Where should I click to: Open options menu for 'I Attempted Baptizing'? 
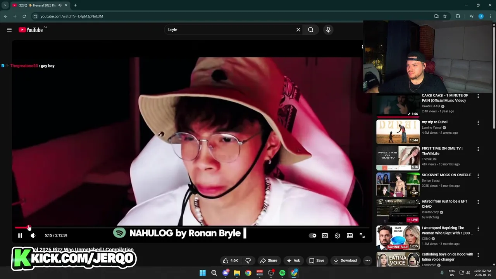click(x=478, y=229)
